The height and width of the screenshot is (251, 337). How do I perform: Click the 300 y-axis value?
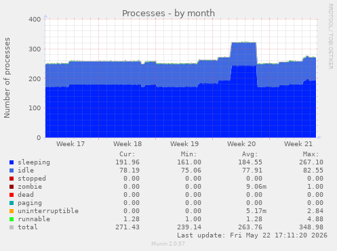[x=35, y=49]
